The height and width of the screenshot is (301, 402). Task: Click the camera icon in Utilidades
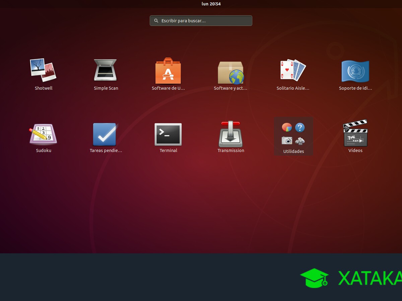click(x=287, y=140)
